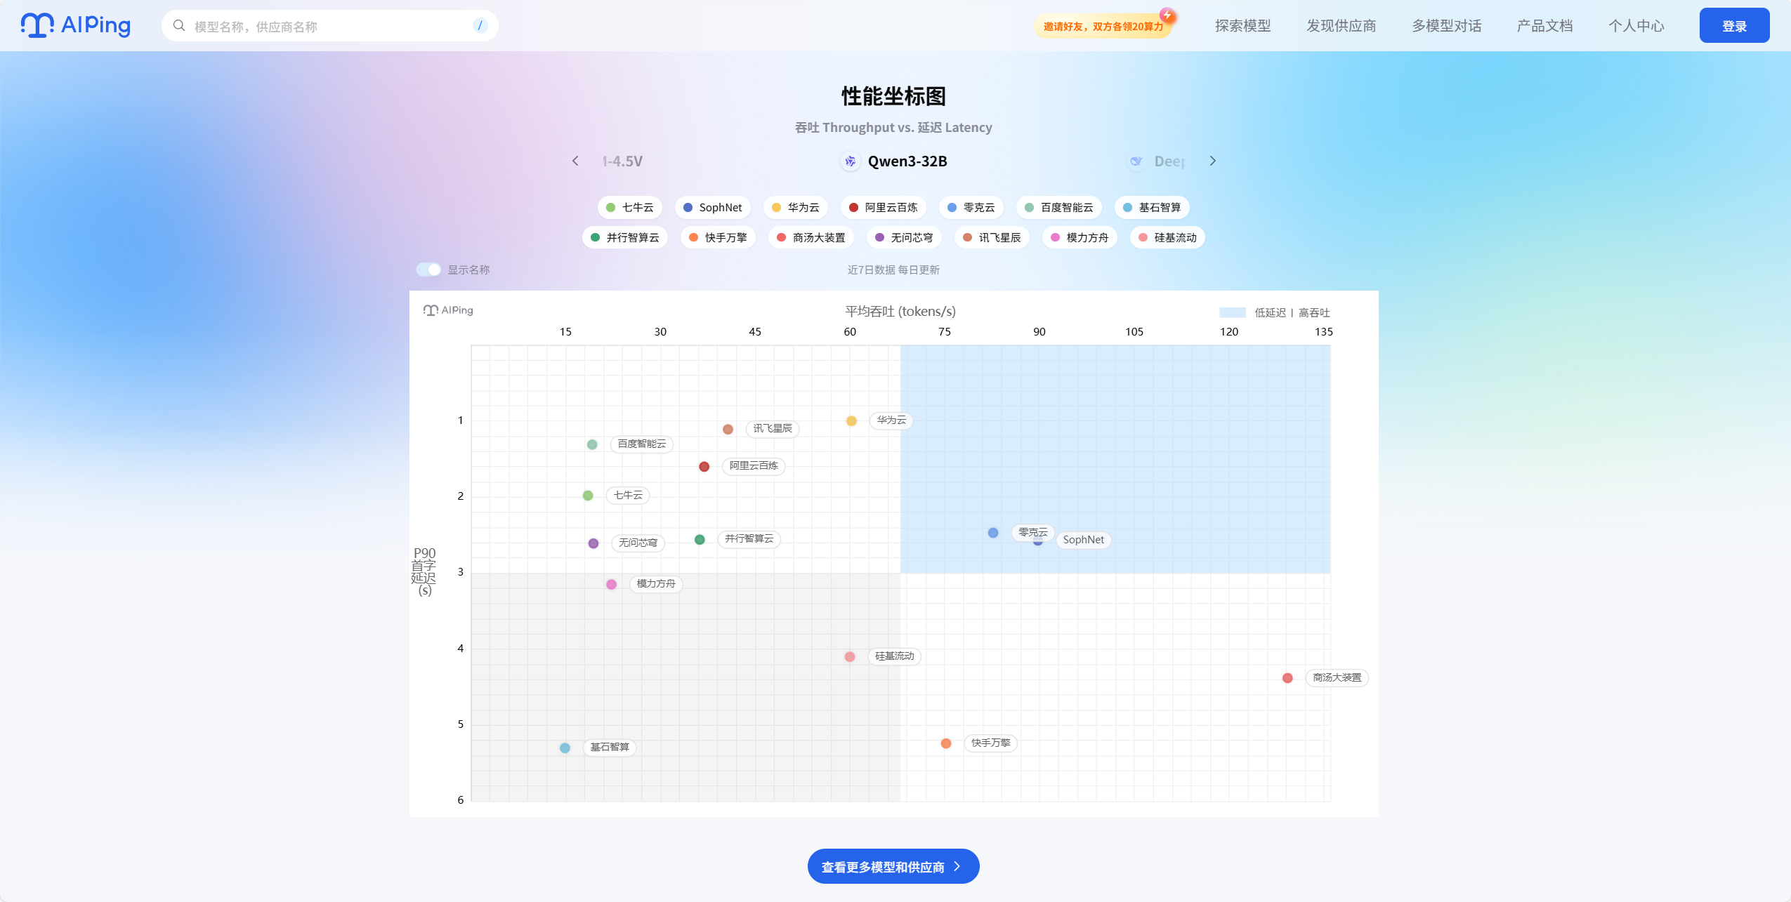The height and width of the screenshot is (902, 1791).
Task: Click the 快手万擎 data point on chart
Action: tap(946, 743)
